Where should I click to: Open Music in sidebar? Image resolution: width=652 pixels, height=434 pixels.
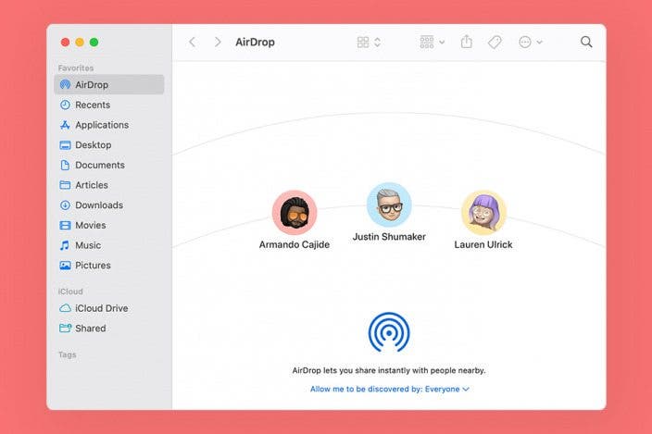[109, 245]
